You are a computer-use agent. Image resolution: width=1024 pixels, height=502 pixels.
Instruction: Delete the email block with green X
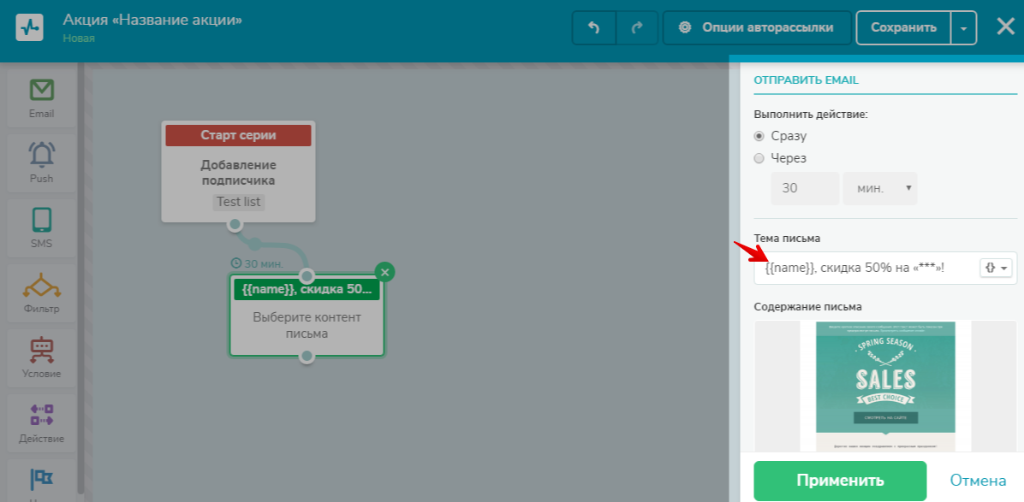coord(384,273)
